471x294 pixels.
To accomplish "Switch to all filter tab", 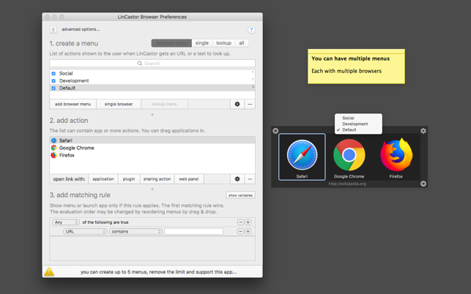I will [x=242, y=43].
